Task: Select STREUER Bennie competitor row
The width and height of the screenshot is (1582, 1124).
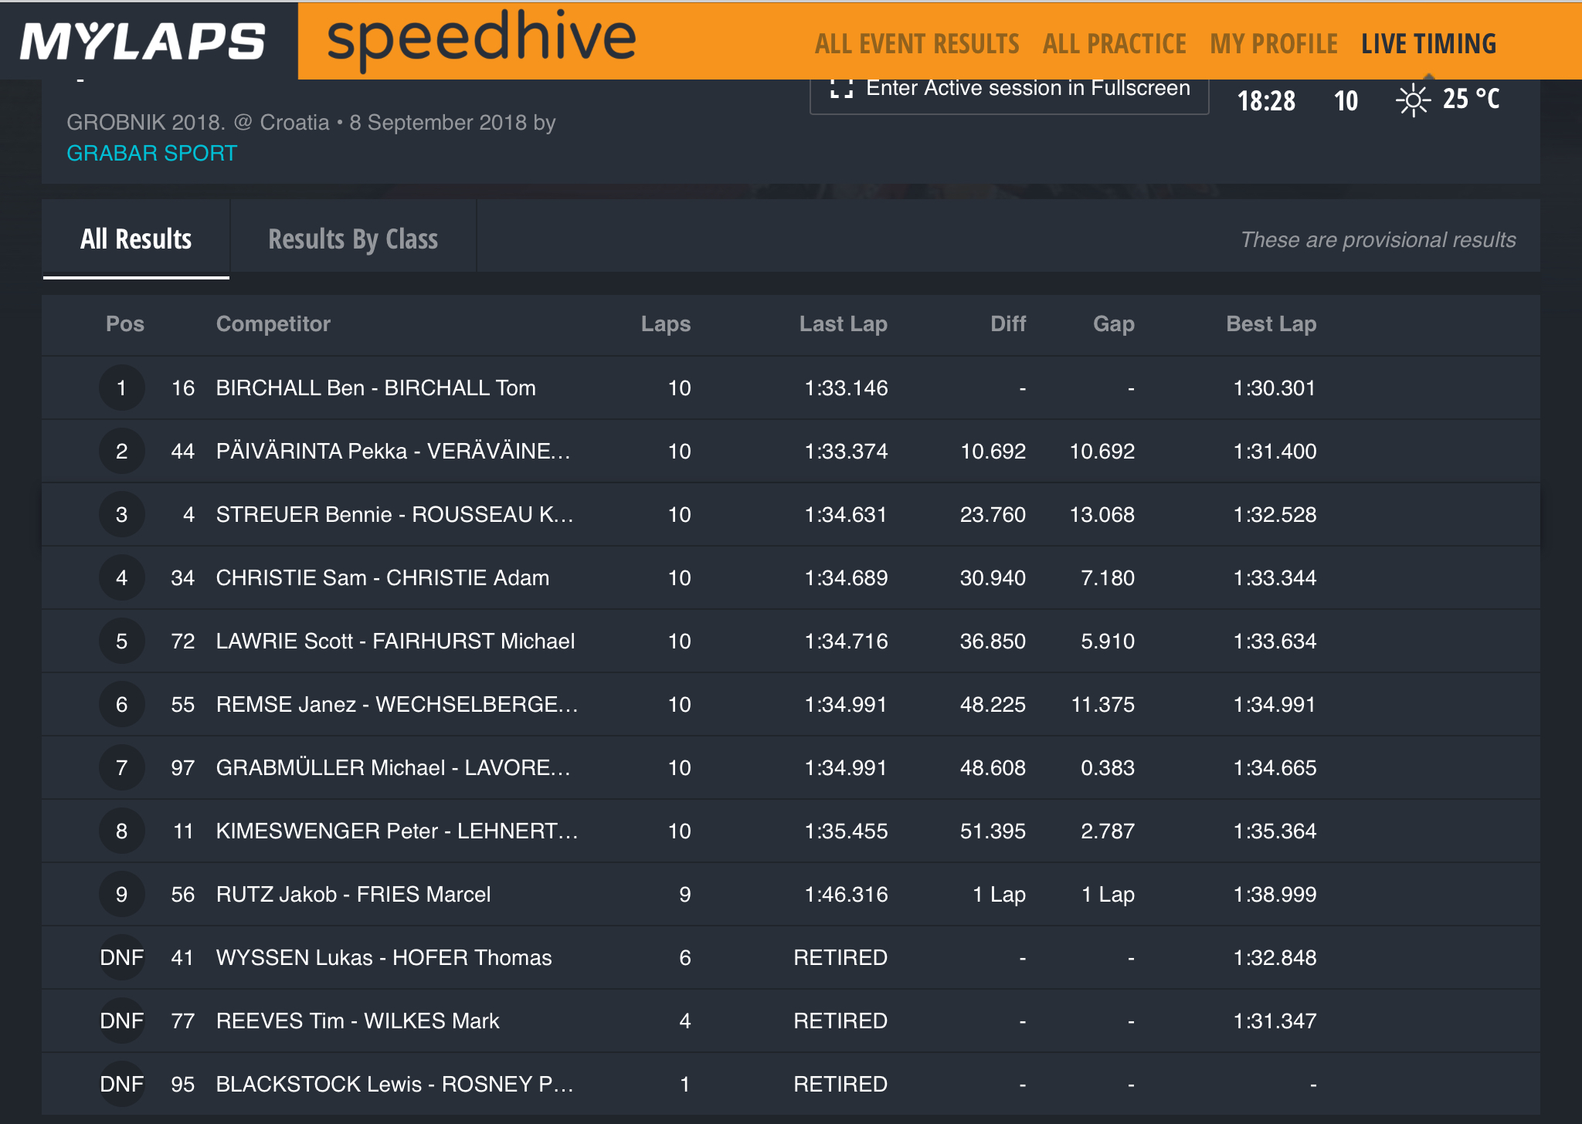Action: [791, 514]
